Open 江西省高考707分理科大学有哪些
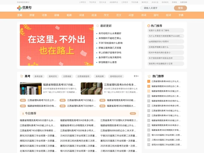The image size is (204, 153). tap(119, 120)
